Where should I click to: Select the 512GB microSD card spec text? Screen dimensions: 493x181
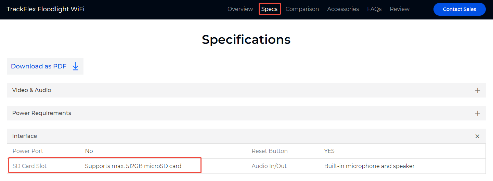[133, 166]
